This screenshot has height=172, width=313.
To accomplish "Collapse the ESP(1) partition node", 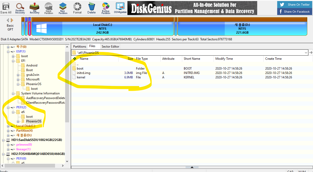I will click(x=8, y=51).
